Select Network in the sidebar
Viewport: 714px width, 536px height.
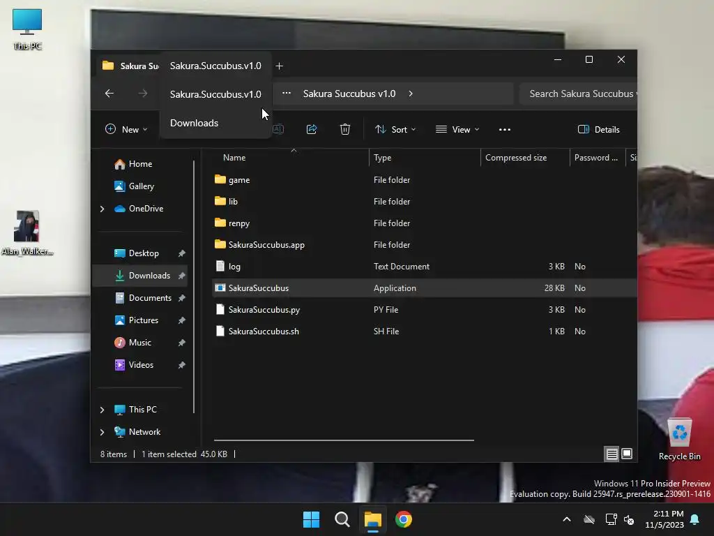tap(144, 432)
